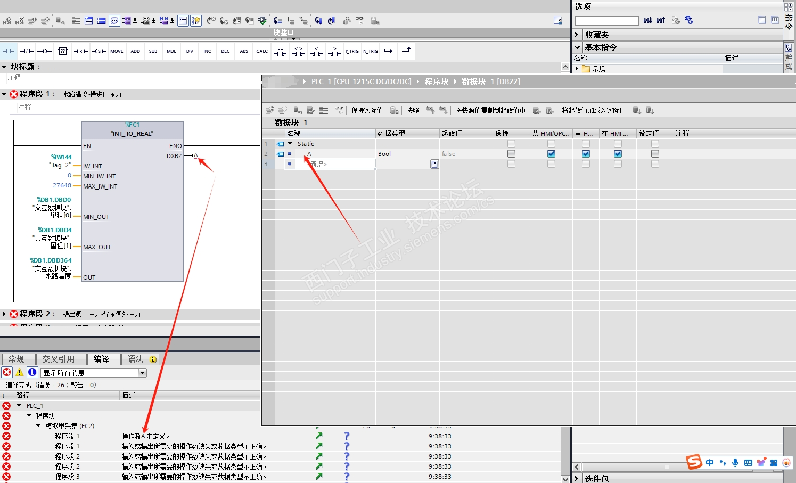
Task: Click the insert network icon
Action: 7,21
